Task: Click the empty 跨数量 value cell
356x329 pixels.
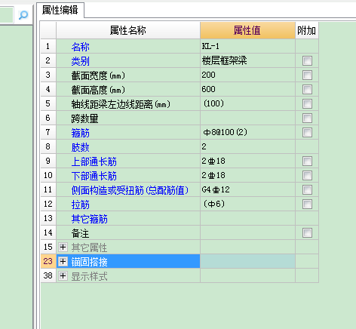Action: pos(247,118)
